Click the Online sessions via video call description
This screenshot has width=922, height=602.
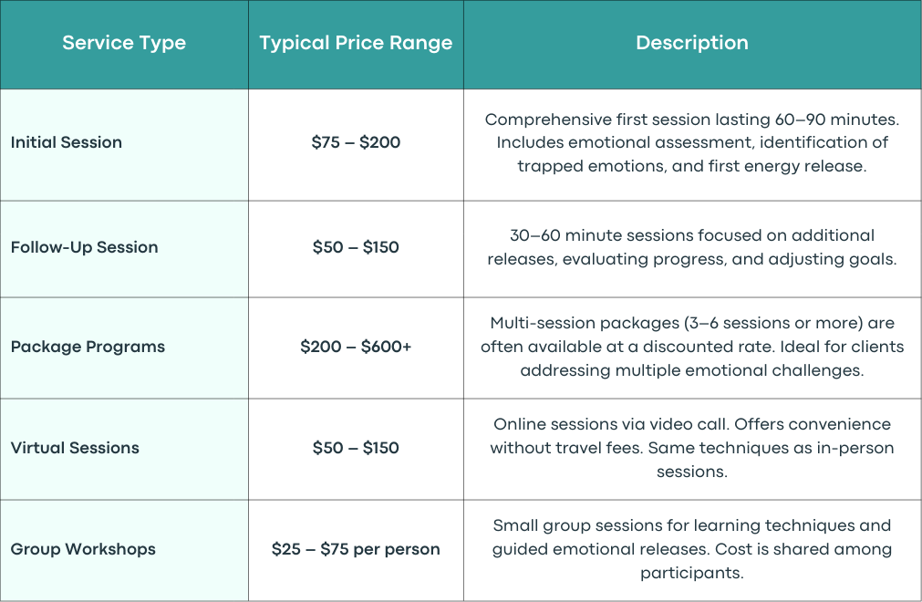click(x=692, y=448)
